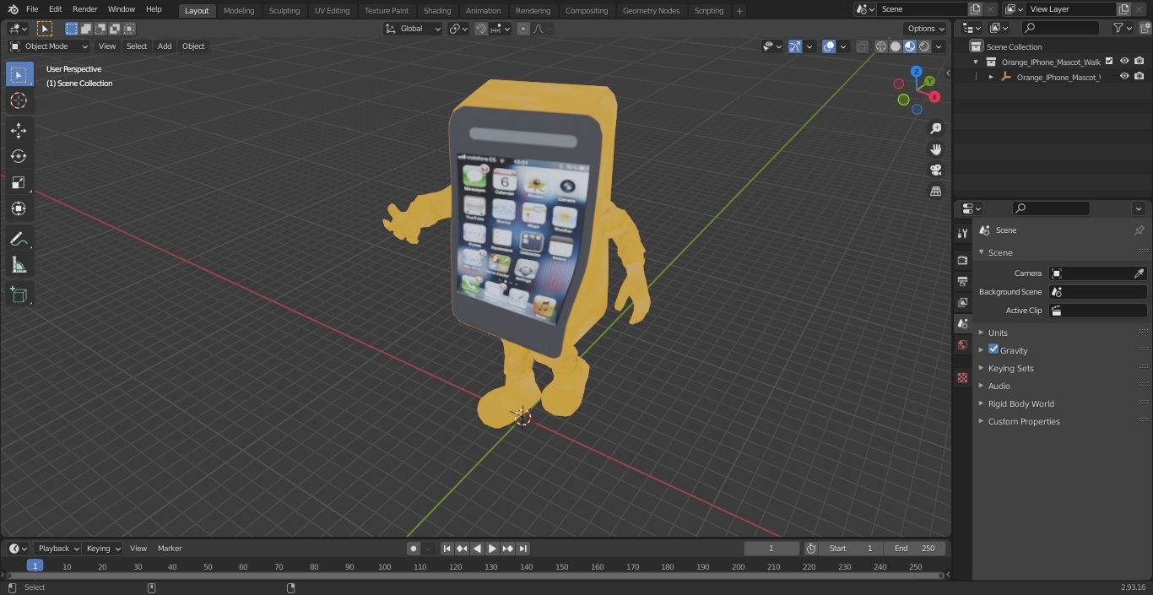
Task: Open the Tool properties tab
Action: (x=962, y=233)
